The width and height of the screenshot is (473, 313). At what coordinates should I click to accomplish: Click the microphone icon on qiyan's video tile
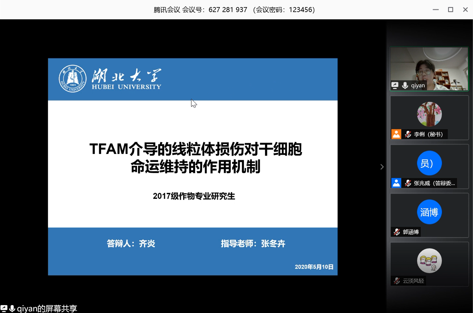click(x=405, y=85)
